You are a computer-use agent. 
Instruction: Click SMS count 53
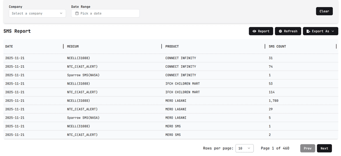[271, 84]
